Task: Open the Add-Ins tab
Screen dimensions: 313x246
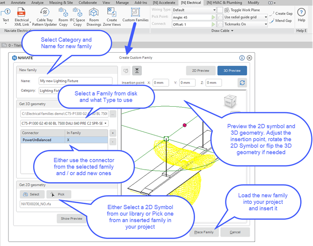Action: pos(141,3)
